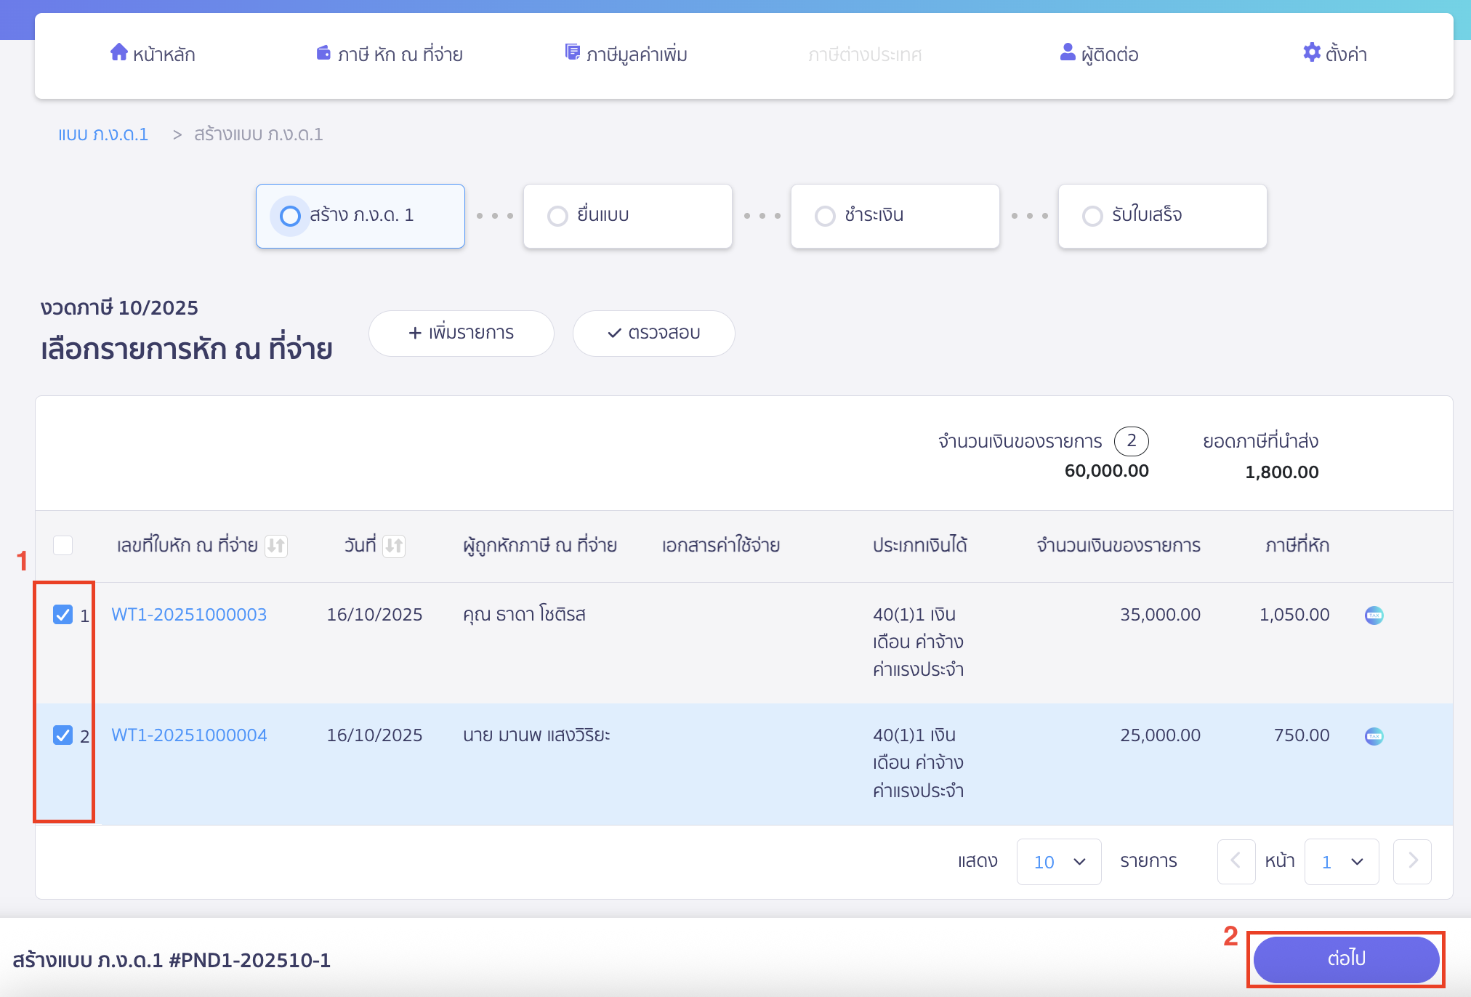
Task: Click the VAT document icon
Action: (573, 52)
